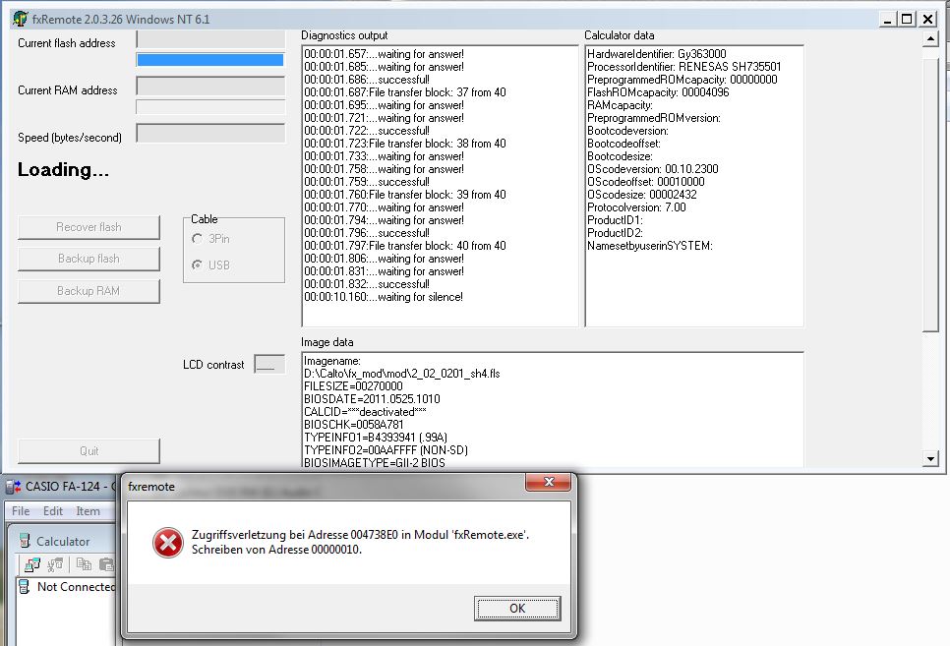Click the Disconnect calculator toolbar icon in FA-124
The image size is (950, 646).
coord(55,564)
